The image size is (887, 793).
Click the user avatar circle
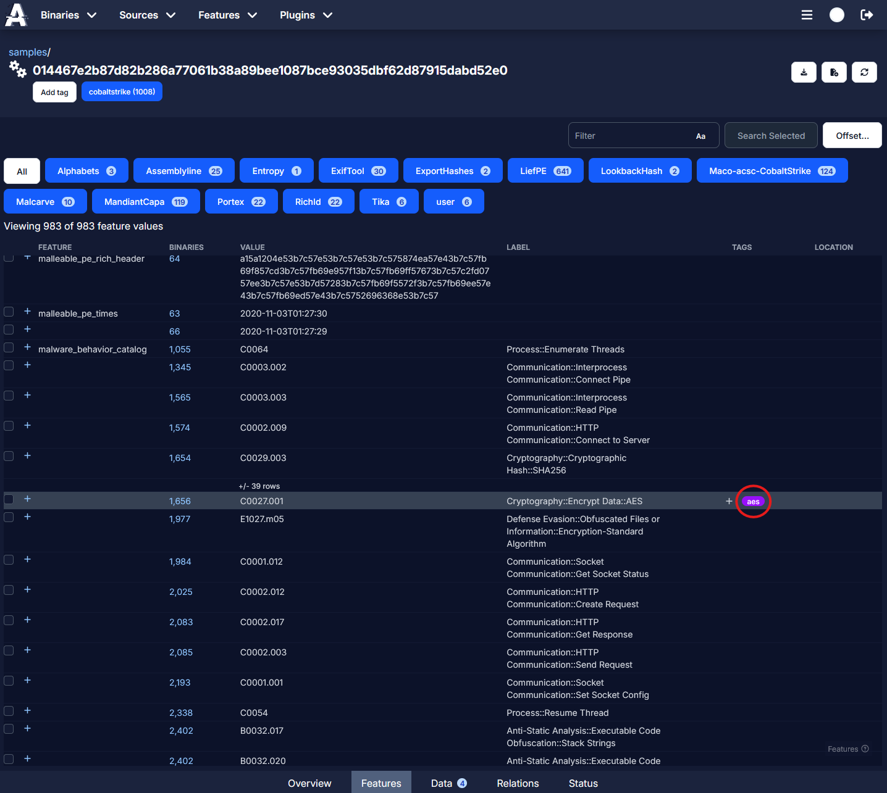(x=836, y=15)
